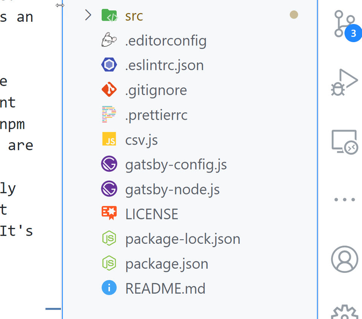Screen dimensions: 362x319
Task: Open the .editorconfig file
Action: click(x=166, y=40)
